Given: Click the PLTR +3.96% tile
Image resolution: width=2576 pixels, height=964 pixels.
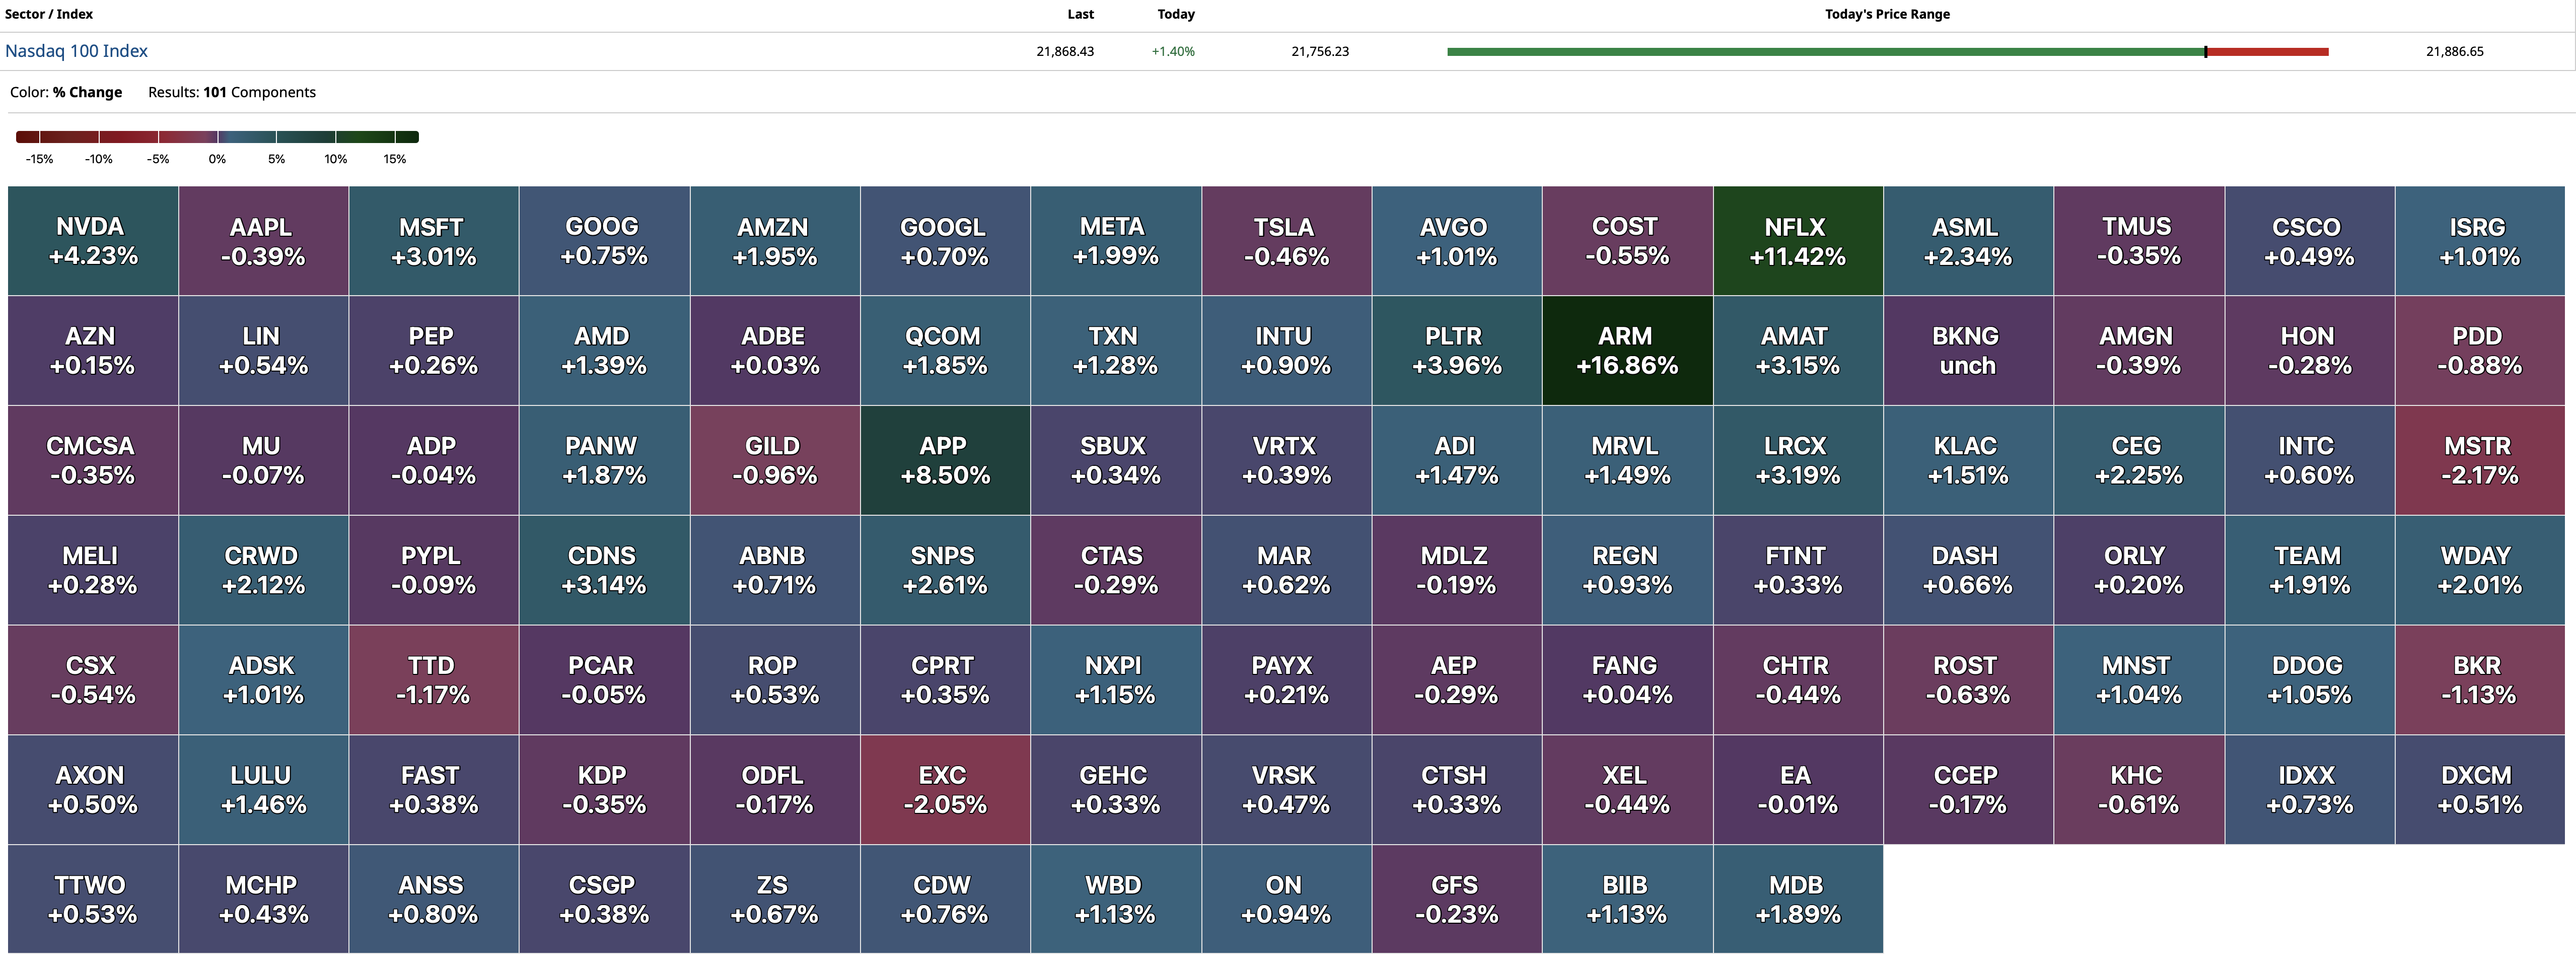Looking at the screenshot, I should click(x=1456, y=351).
